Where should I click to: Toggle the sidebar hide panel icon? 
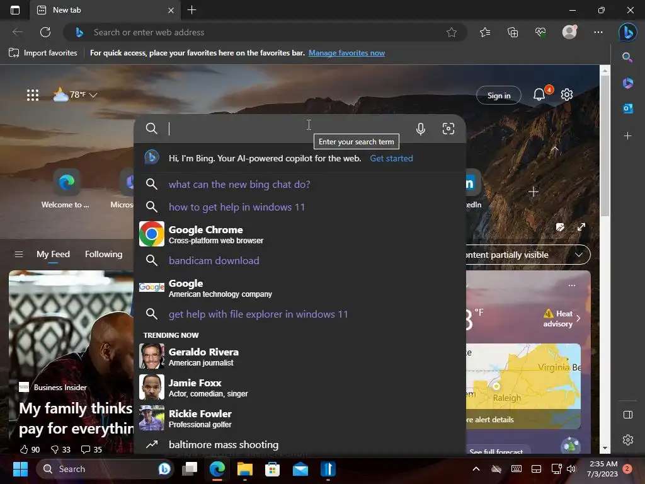tap(628, 415)
